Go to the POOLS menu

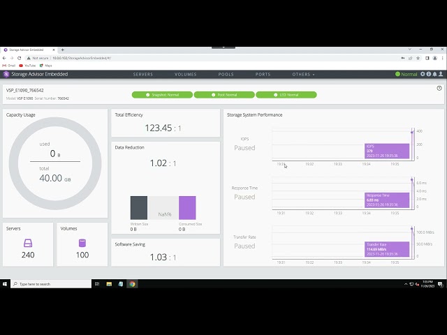pyautogui.click(x=226, y=75)
